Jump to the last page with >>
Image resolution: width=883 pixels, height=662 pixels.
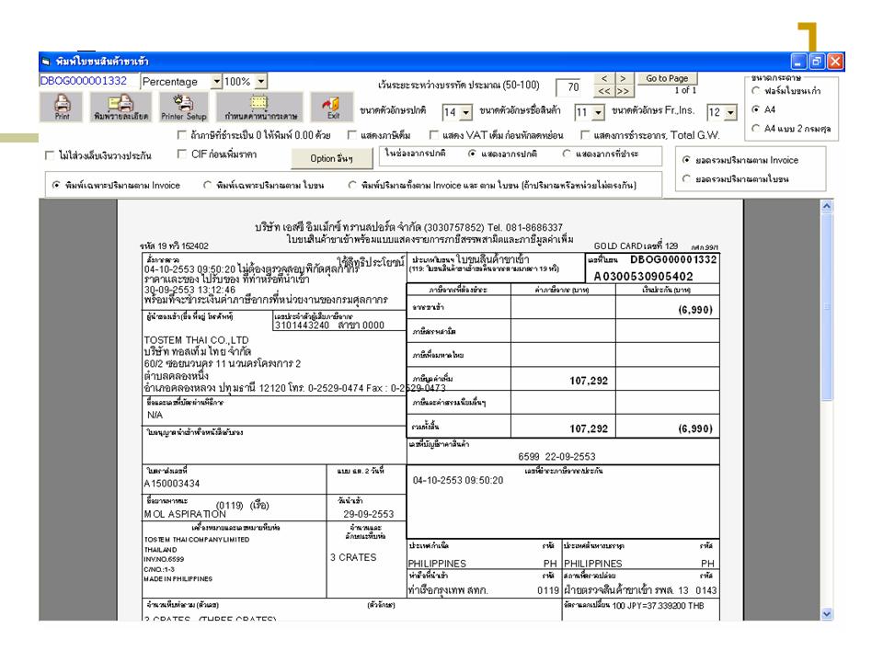pyautogui.click(x=623, y=91)
